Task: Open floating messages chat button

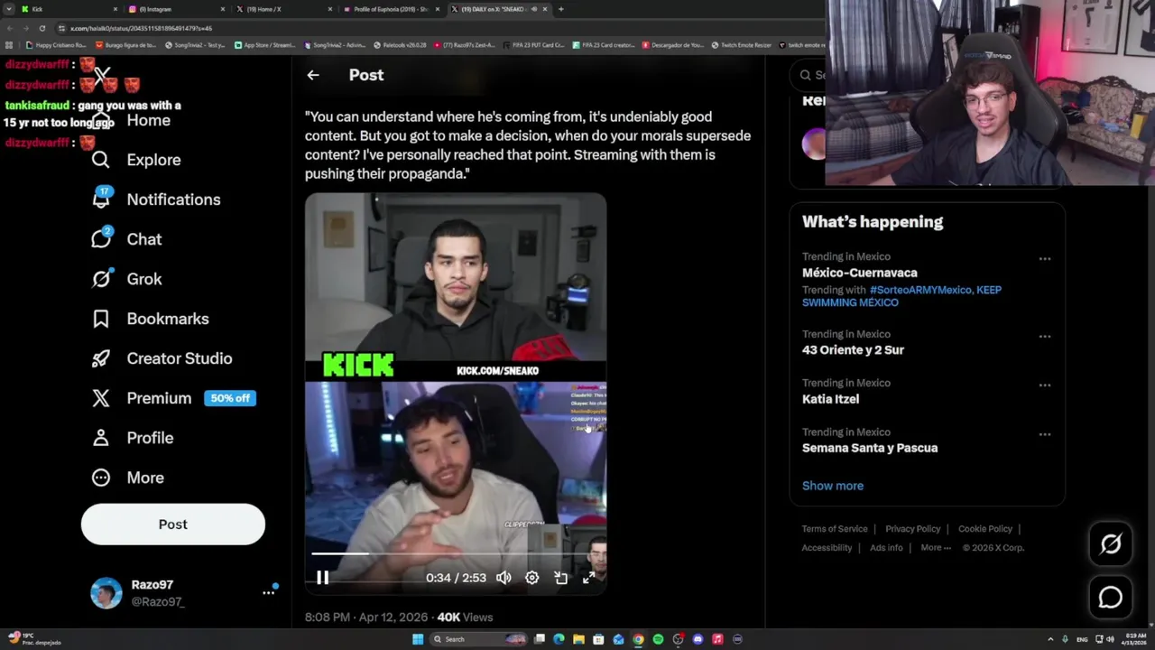Action: (1111, 598)
